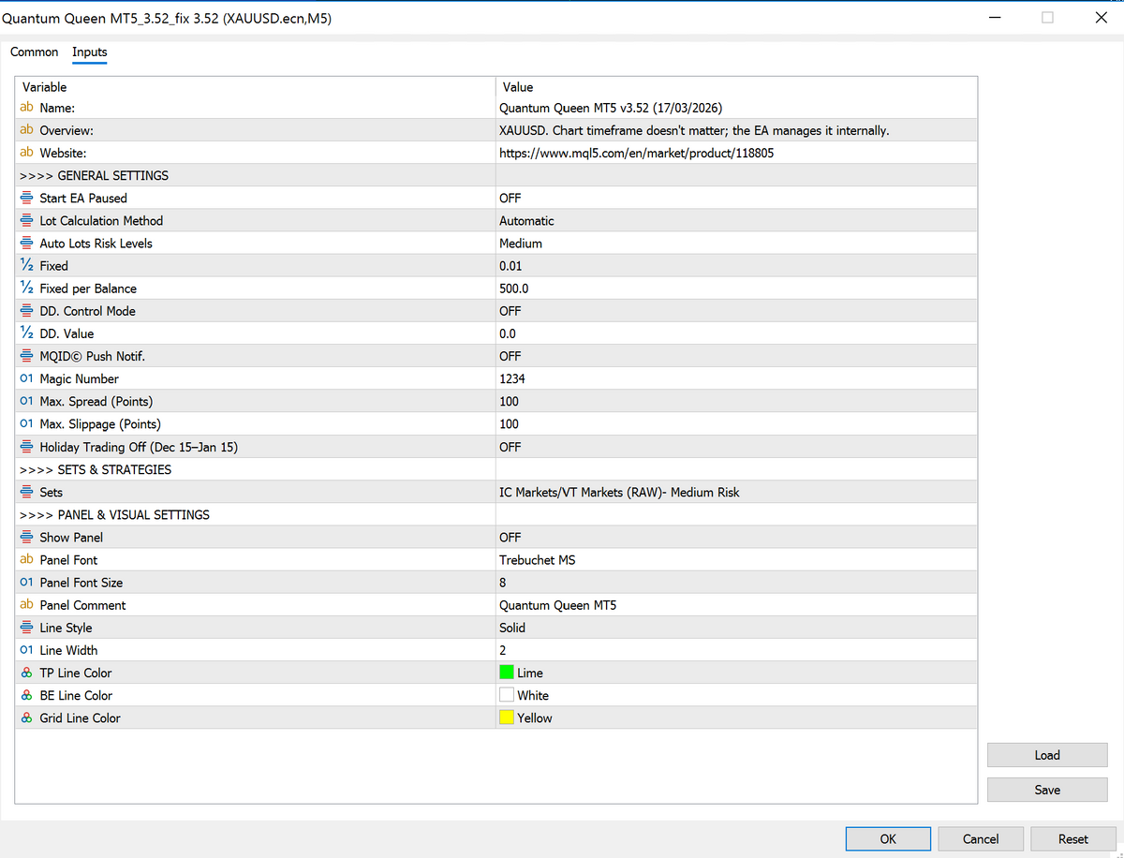The width and height of the screenshot is (1124, 858).
Task: Click the string icon beside Overview
Action: click(x=26, y=130)
